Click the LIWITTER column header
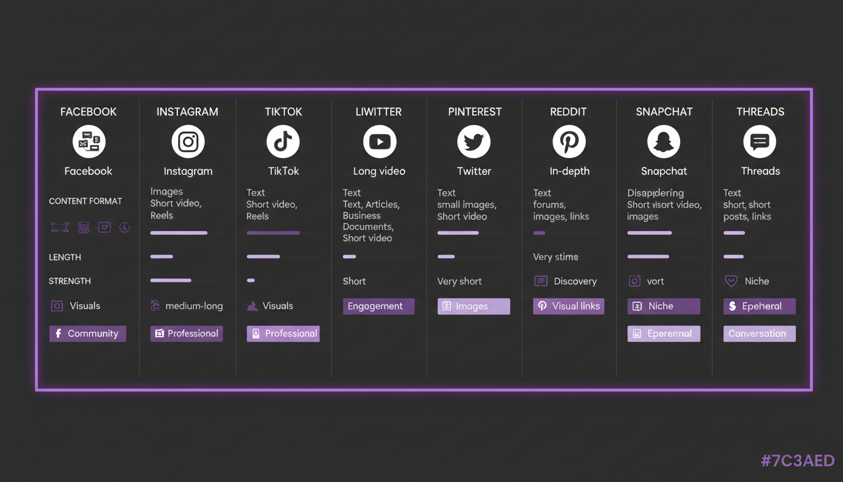Image resolution: width=843 pixels, height=482 pixels. (379, 112)
